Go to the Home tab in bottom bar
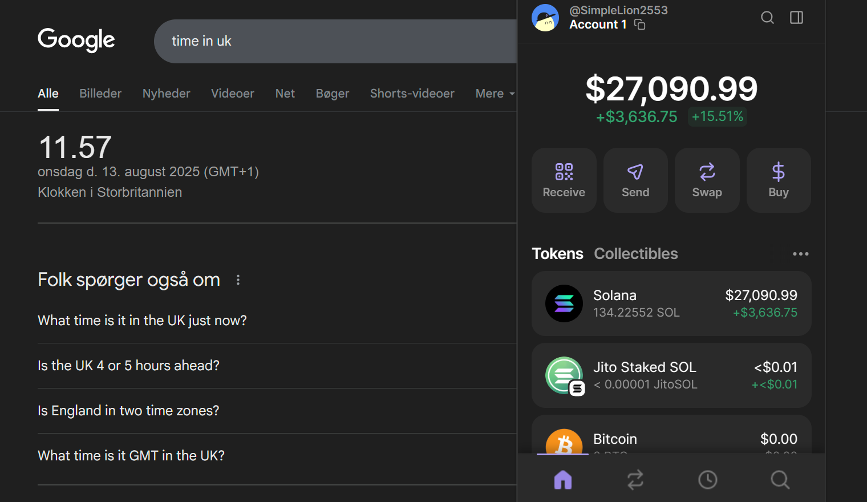This screenshot has width=867, height=502. pyautogui.click(x=563, y=480)
